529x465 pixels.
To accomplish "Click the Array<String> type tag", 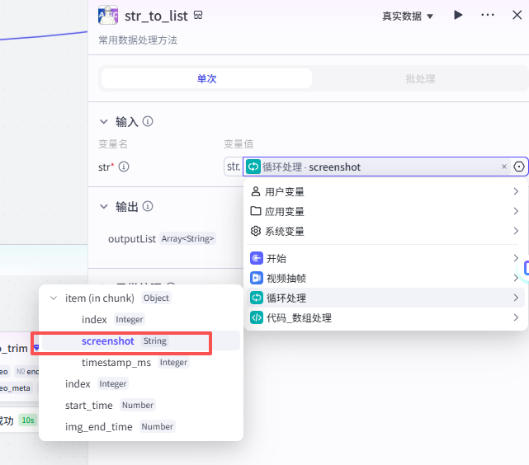I will [x=187, y=239].
